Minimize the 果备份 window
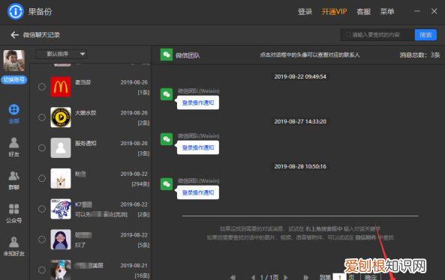 point(417,11)
